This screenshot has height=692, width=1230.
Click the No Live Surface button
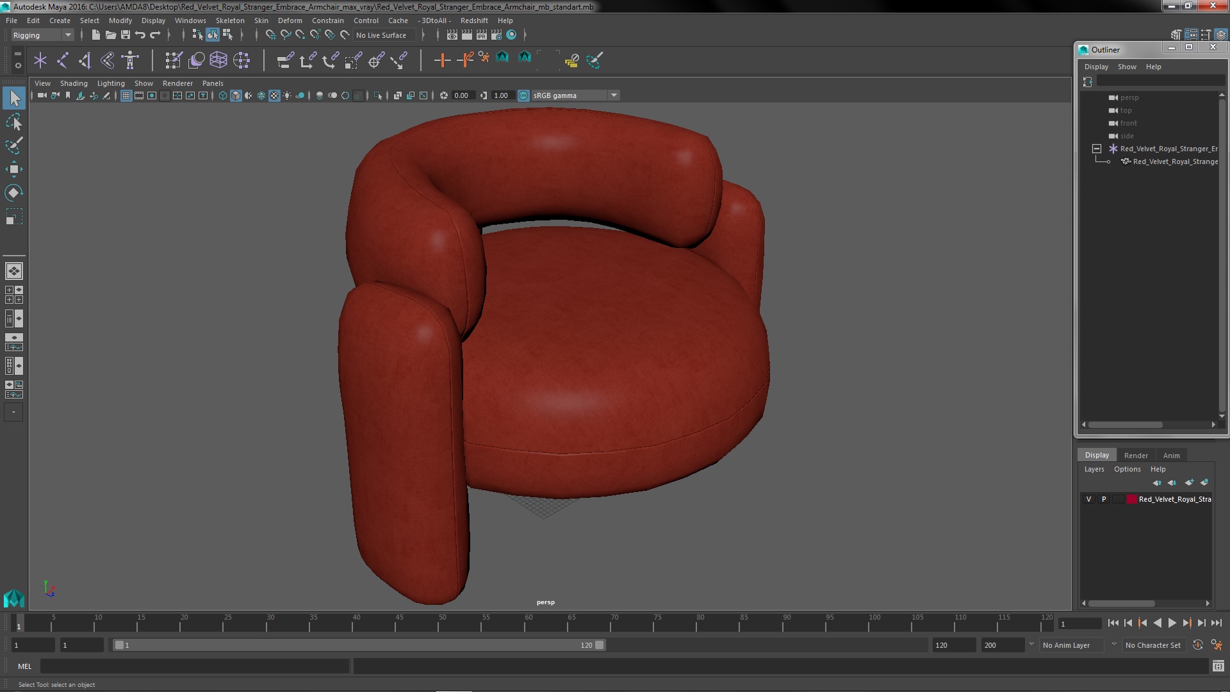(x=381, y=35)
